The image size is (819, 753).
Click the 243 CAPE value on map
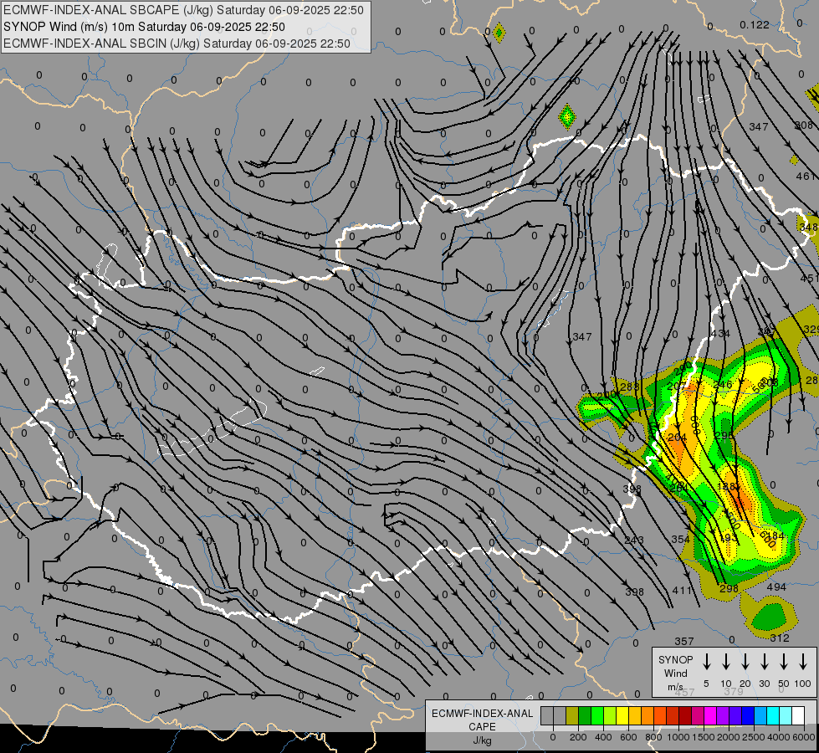click(634, 540)
